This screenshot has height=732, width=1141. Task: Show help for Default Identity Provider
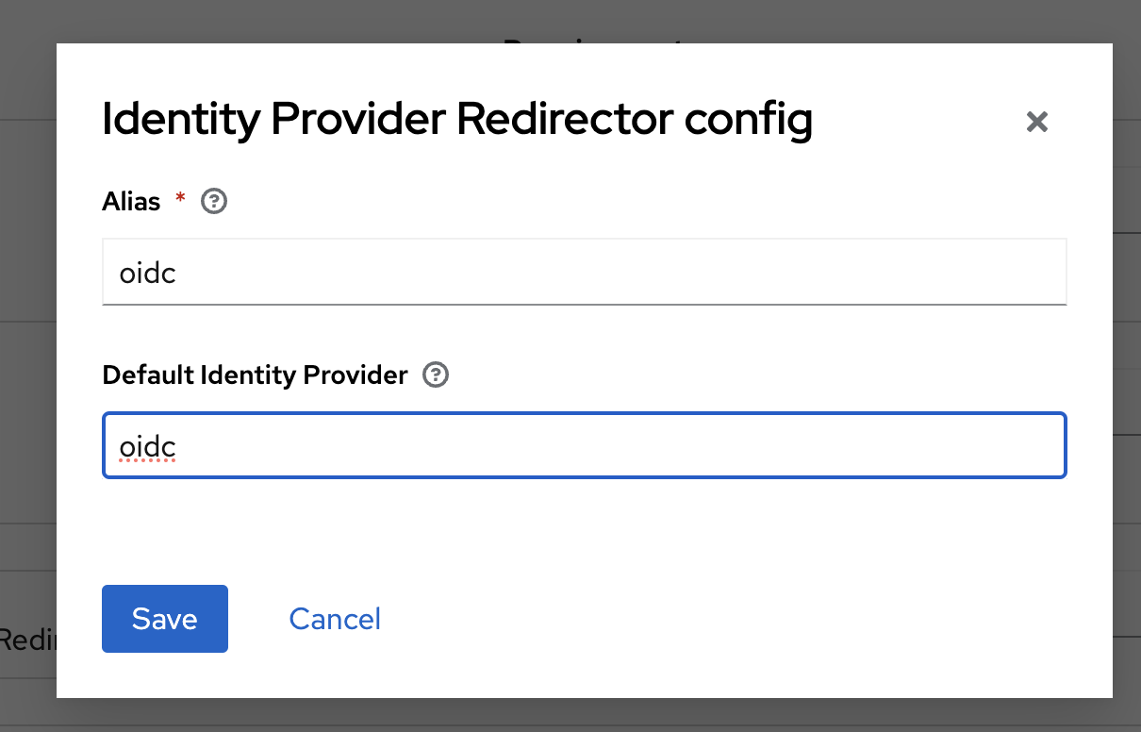(x=436, y=375)
